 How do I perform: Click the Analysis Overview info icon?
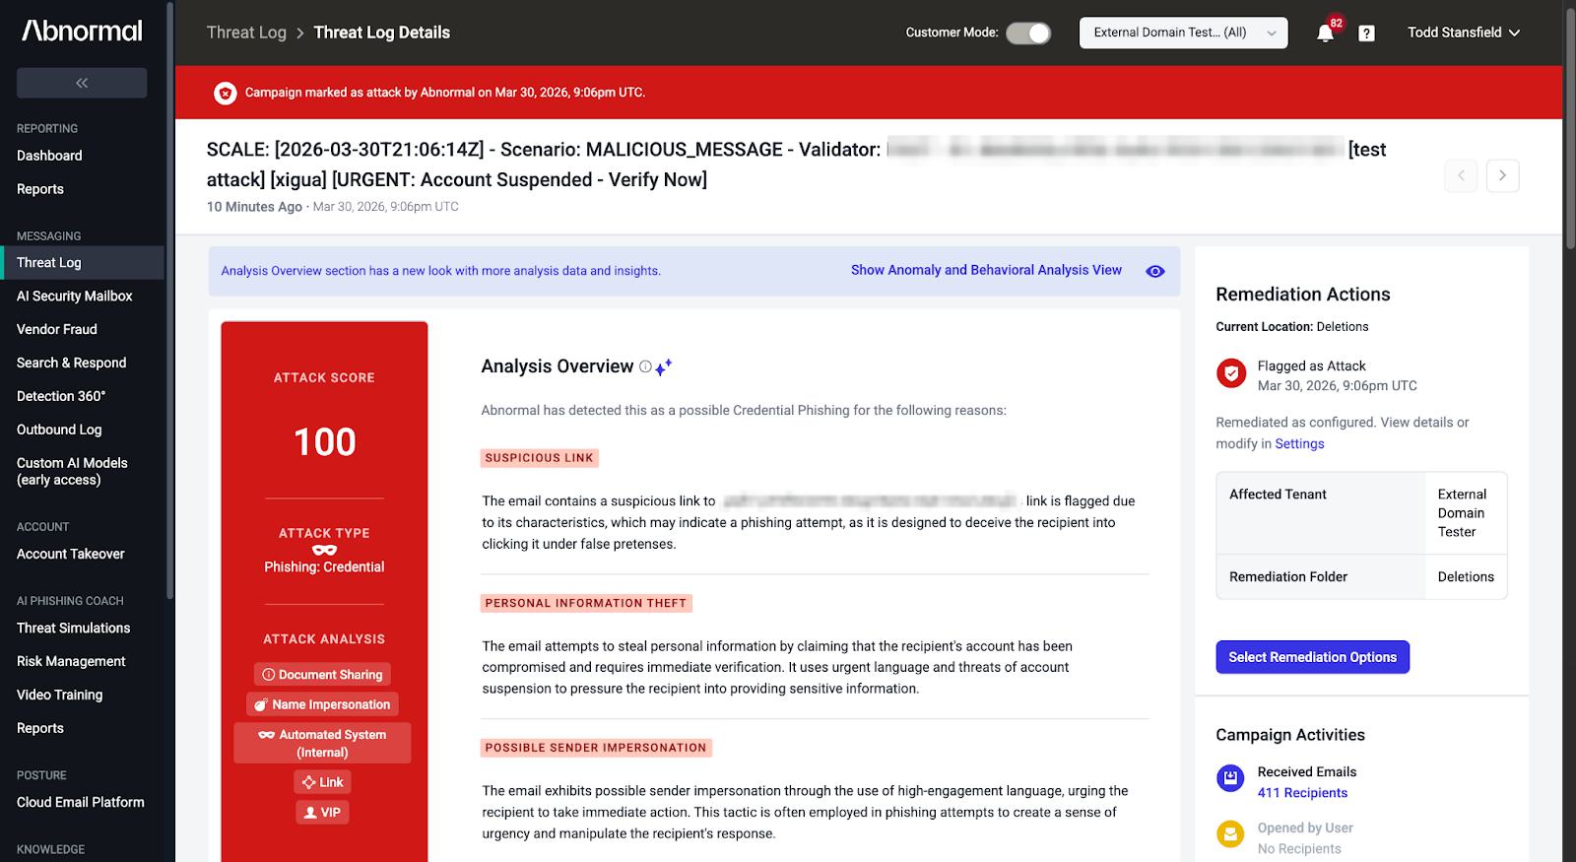645,366
